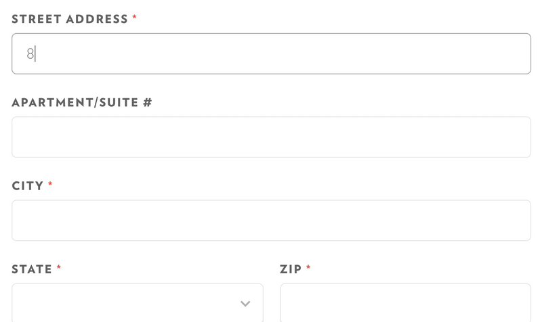The image size is (542, 322).
Task: Click the required asterisk next to ZIP
Action: (308, 267)
